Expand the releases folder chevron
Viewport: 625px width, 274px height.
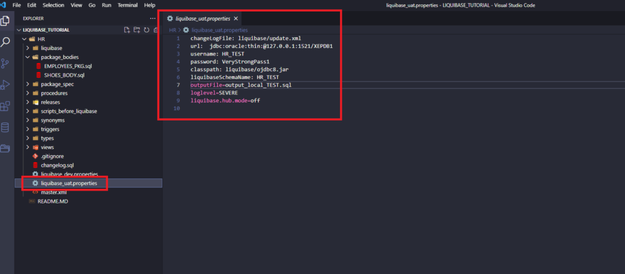pyautogui.click(x=27, y=102)
